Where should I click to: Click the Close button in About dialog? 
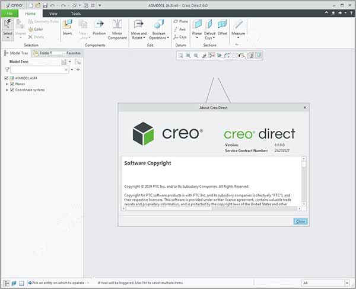tap(300, 221)
